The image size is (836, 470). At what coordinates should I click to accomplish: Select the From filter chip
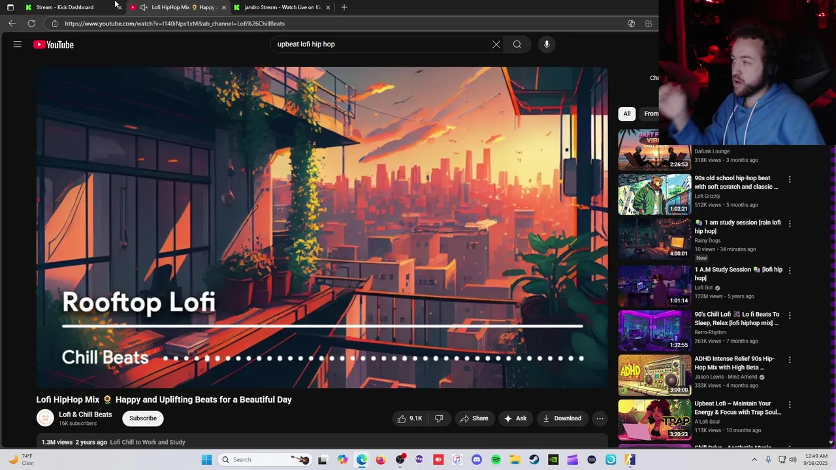click(651, 114)
